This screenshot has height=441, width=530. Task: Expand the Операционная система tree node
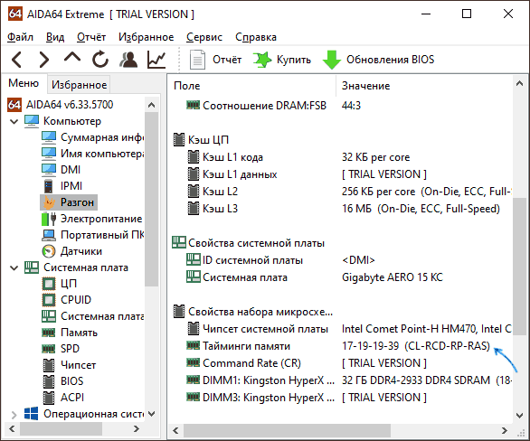[x=14, y=414]
